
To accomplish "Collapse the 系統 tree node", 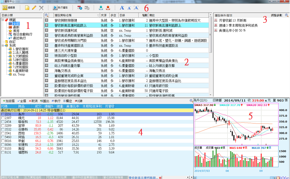I will (x=3, y=45).
